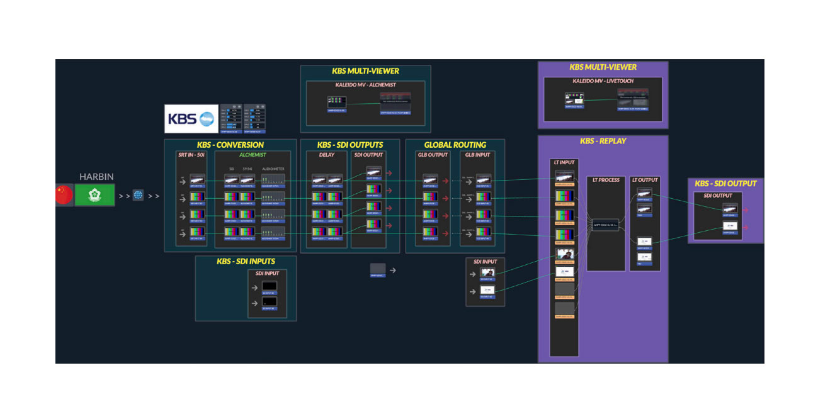
Task: Select the bottom white thumbnail in LT OUTPUT
Action: (644, 257)
